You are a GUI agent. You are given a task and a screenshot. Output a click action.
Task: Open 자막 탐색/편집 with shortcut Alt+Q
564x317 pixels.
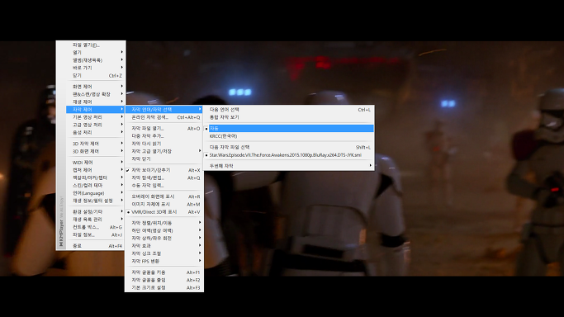click(x=164, y=177)
